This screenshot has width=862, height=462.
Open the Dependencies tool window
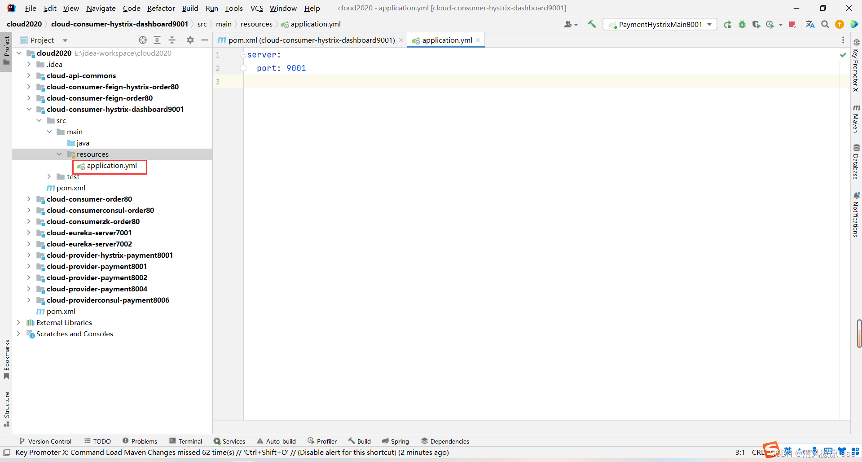click(x=445, y=441)
